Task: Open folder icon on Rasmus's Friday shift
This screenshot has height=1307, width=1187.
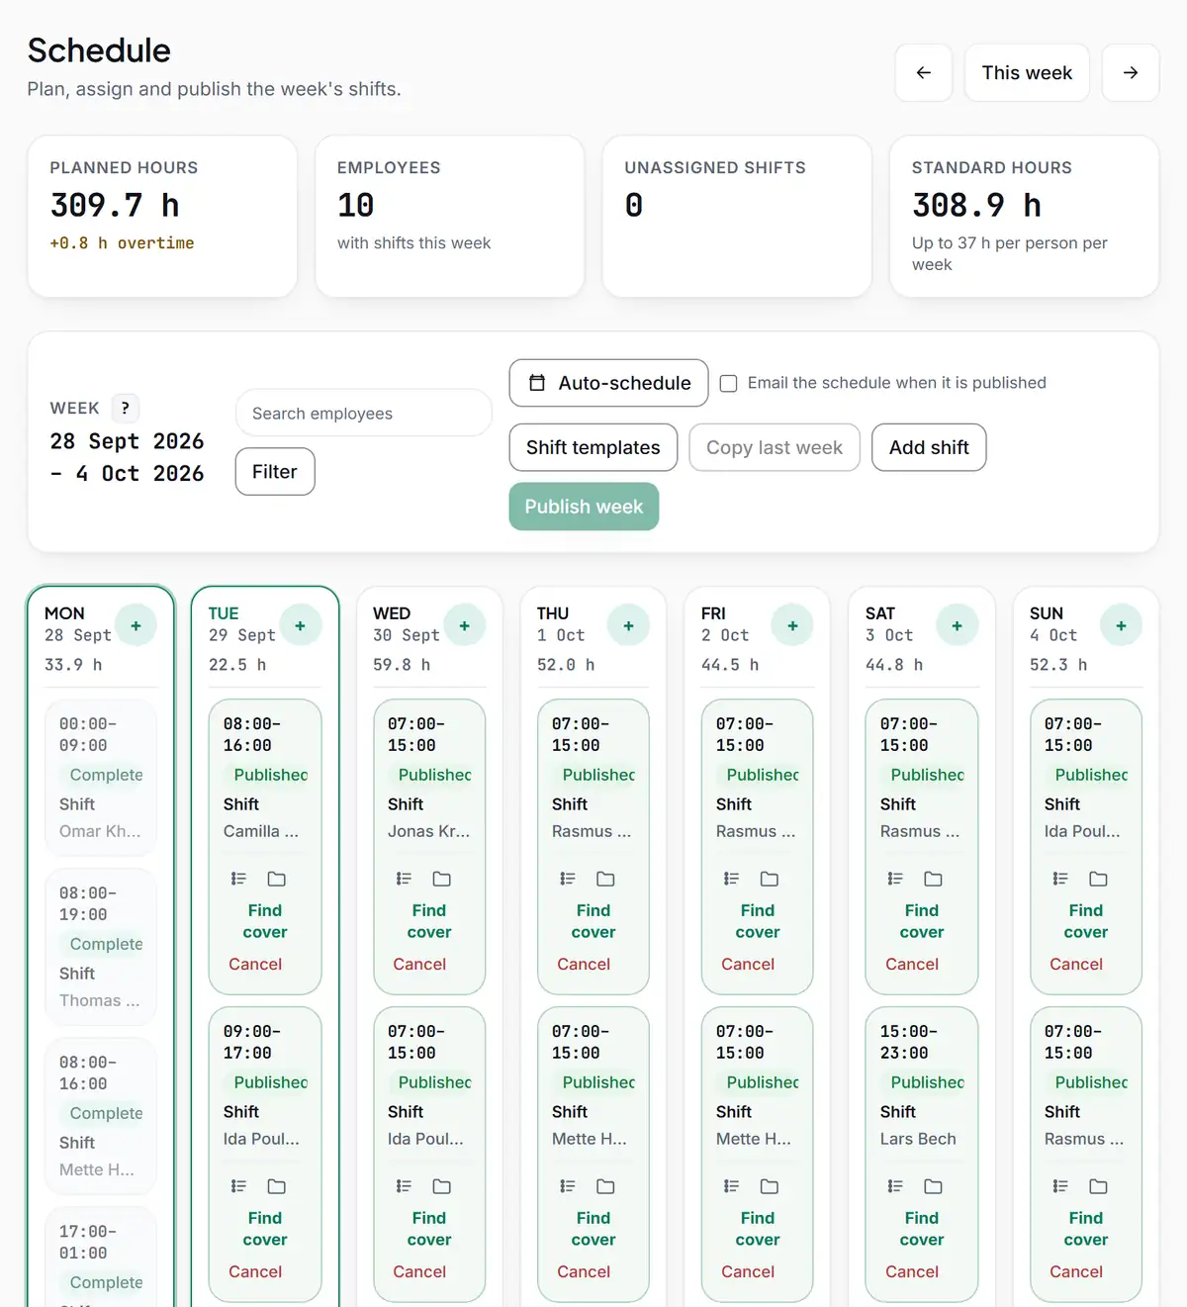Action: (x=770, y=879)
